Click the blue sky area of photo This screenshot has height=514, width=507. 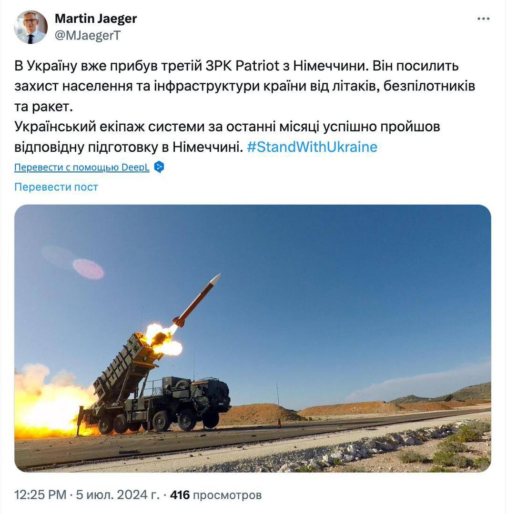pos(345,278)
